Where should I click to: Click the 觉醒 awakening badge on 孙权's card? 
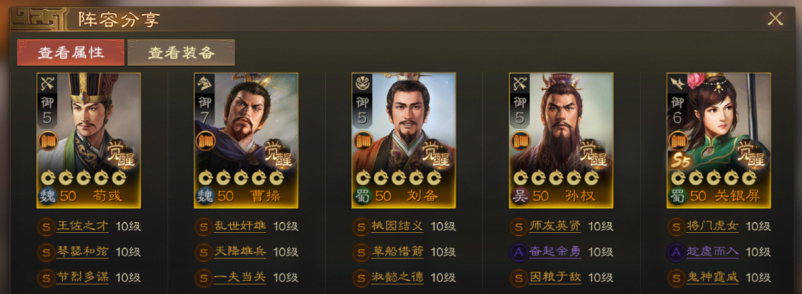pos(594,153)
